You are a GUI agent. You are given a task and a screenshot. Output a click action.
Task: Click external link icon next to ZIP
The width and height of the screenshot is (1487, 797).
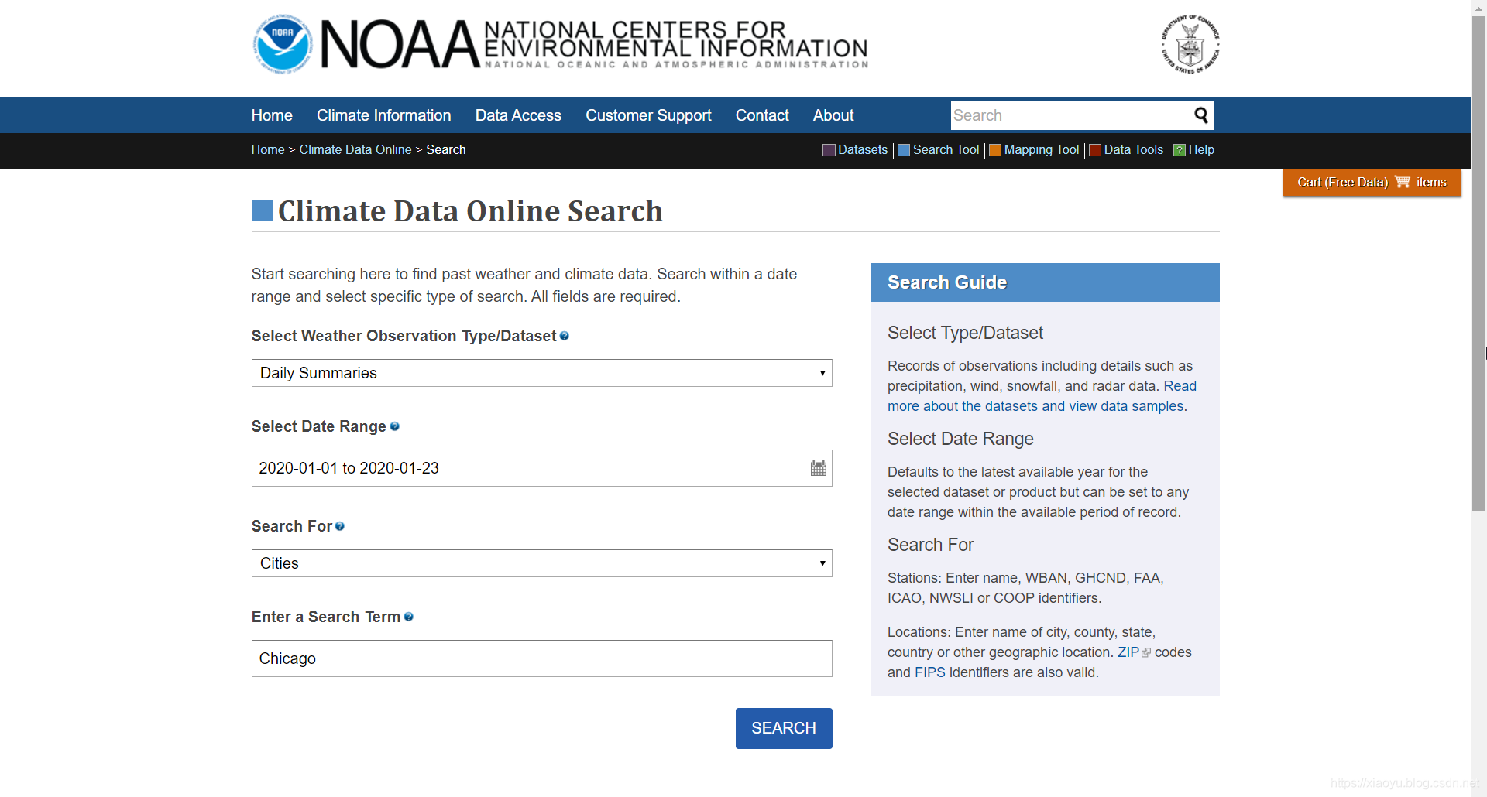tap(1146, 653)
